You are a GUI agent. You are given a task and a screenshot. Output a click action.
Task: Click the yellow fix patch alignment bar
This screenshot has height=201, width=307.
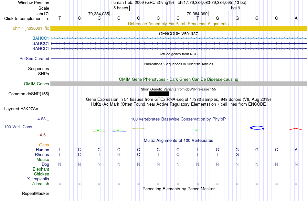click(178, 28)
